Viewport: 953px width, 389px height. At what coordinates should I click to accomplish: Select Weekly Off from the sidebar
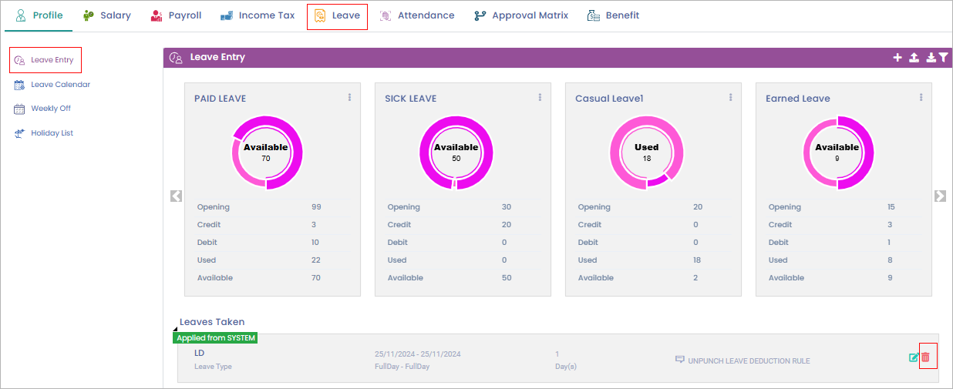(x=51, y=109)
